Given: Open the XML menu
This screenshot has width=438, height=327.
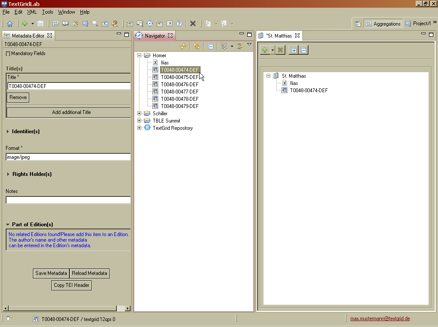Looking at the screenshot, I should click(32, 12).
